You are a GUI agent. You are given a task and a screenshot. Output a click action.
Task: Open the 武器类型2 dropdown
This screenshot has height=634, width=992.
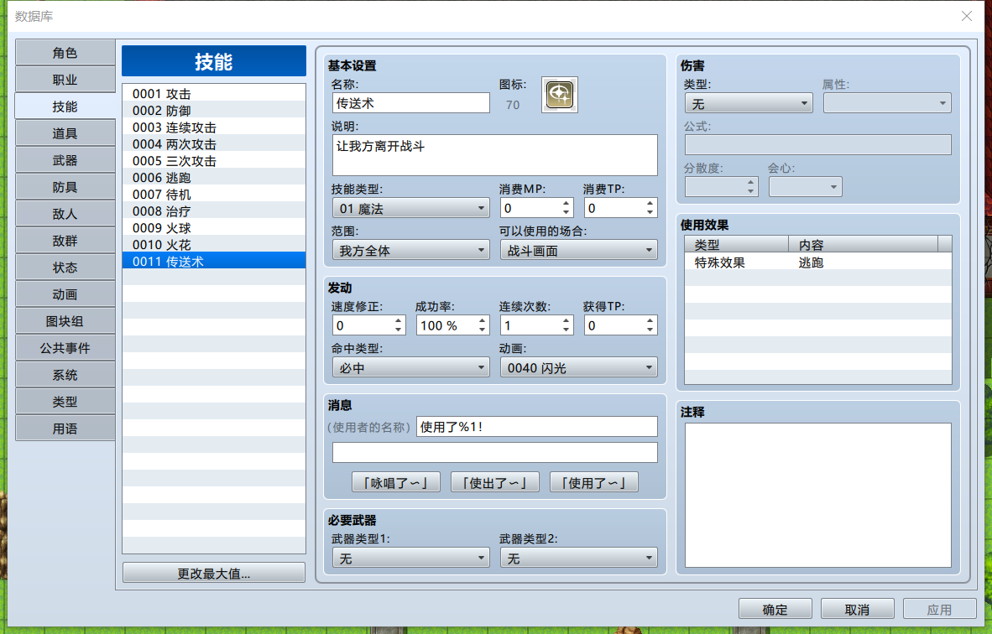[579, 559]
